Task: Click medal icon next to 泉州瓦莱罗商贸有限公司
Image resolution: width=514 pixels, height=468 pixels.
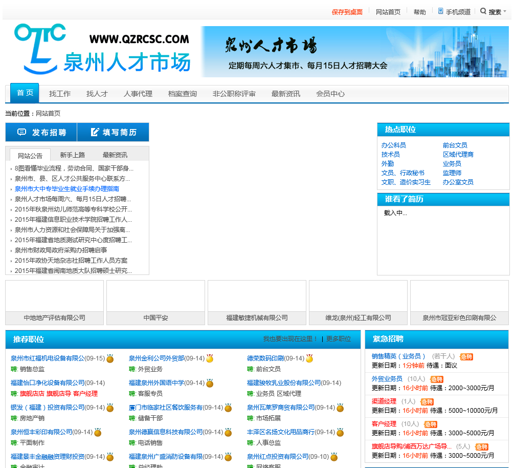Action: coord(340,408)
